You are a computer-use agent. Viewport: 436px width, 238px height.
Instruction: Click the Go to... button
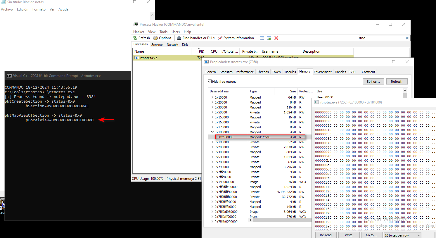point(371,235)
